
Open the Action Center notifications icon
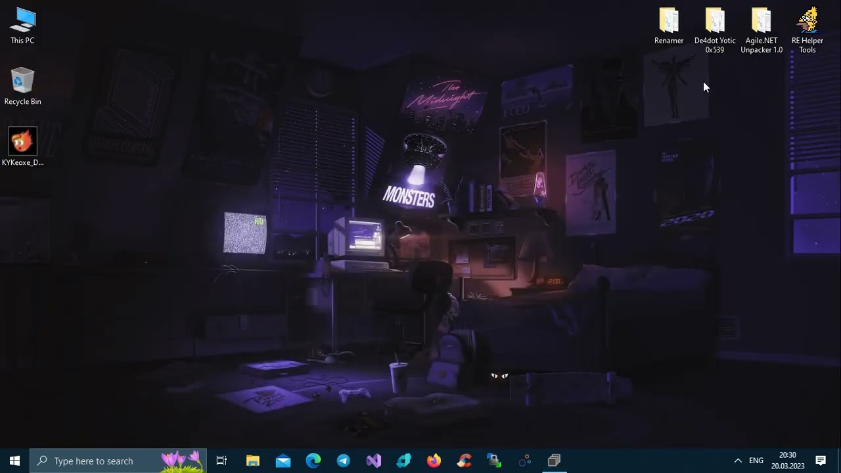[x=821, y=461]
